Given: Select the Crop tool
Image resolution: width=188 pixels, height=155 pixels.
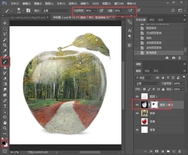Looking at the screenshot, I should pyautogui.click(x=5, y=45).
